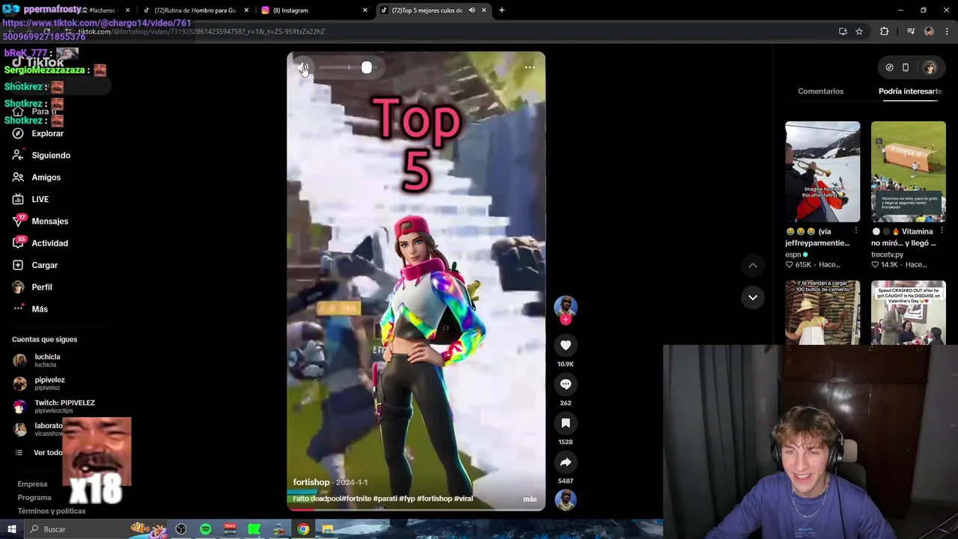Mute the video with the speaker icon
Screen dimensions: 958x539
tap(302, 67)
